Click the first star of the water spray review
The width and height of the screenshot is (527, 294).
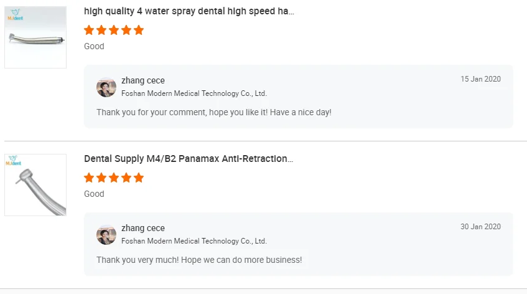(x=89, y=30)
